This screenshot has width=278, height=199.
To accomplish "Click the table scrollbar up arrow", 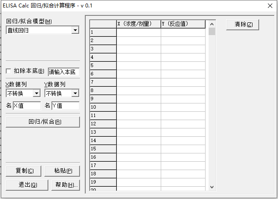I will (212, 24).
